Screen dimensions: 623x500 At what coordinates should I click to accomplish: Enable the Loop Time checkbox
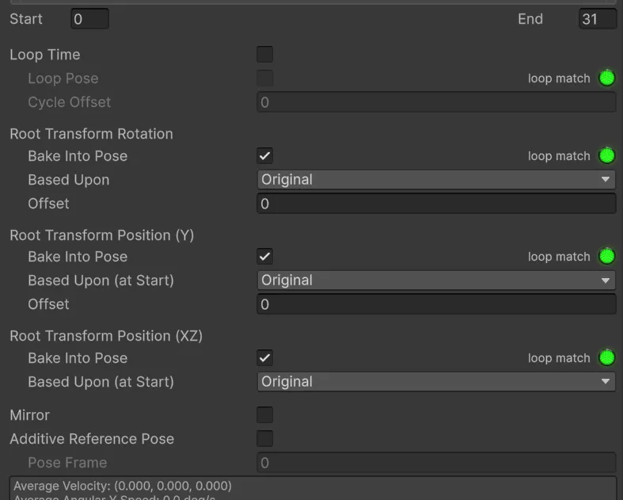point(264,54)
